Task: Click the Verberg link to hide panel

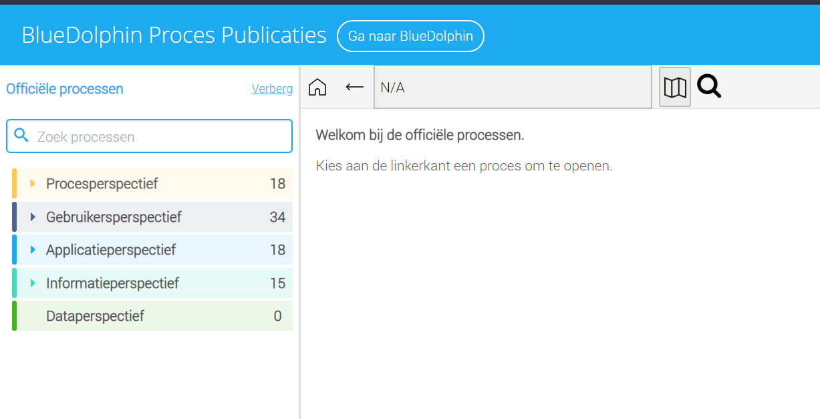Action: [272, 88]
